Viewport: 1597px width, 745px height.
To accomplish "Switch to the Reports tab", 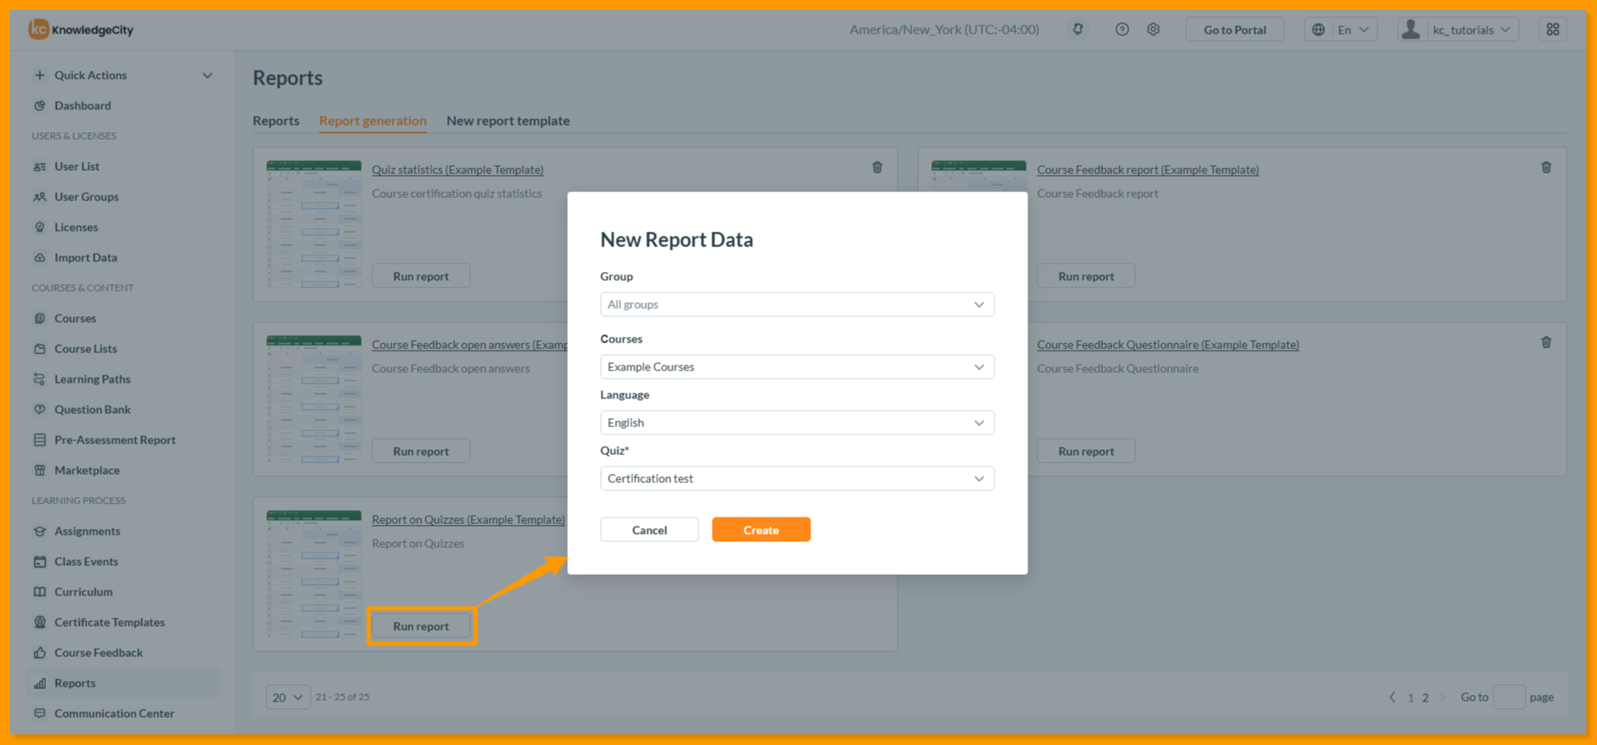I will [276, 121].
